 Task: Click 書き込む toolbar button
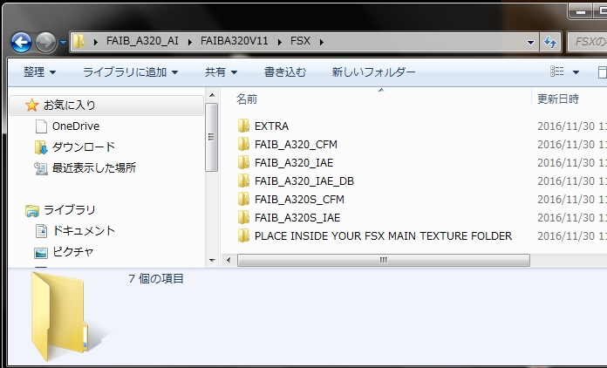285,72
